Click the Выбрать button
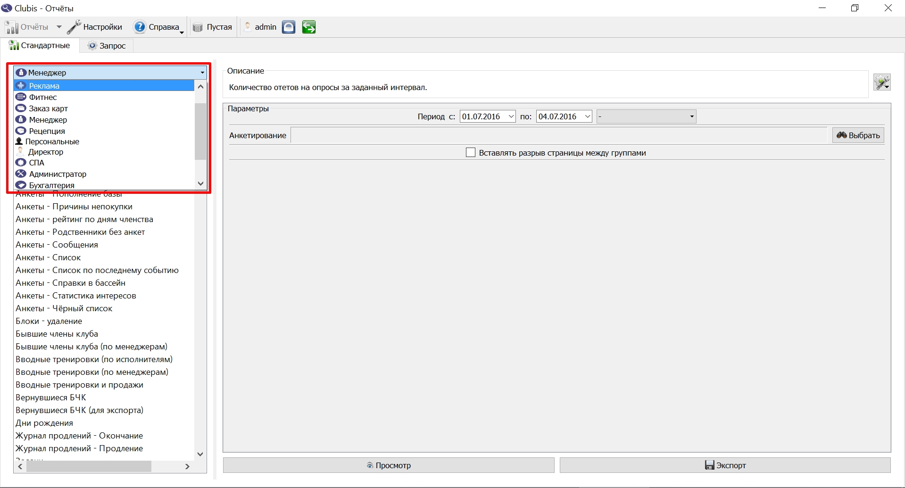905x488 pixels. pos(858,135)
